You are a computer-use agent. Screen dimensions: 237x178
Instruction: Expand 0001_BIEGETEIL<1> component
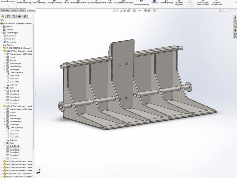pyautogui.click(x=1, y=48)
